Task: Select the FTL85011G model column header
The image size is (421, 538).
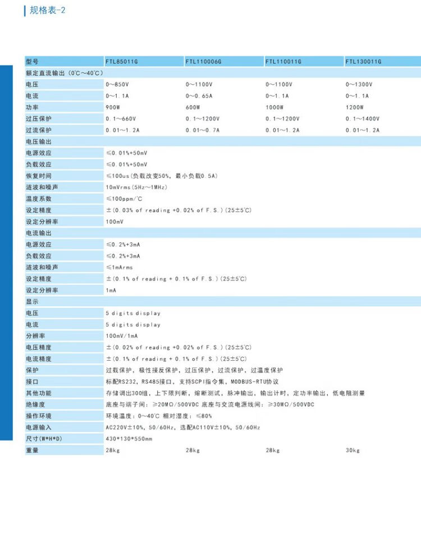Action: tap(122, 62)
